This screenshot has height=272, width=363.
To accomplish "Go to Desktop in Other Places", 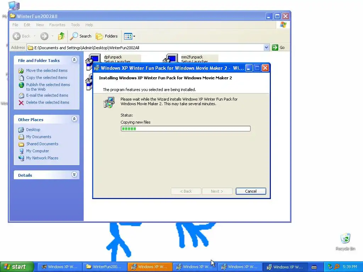I will pos(33,130).
